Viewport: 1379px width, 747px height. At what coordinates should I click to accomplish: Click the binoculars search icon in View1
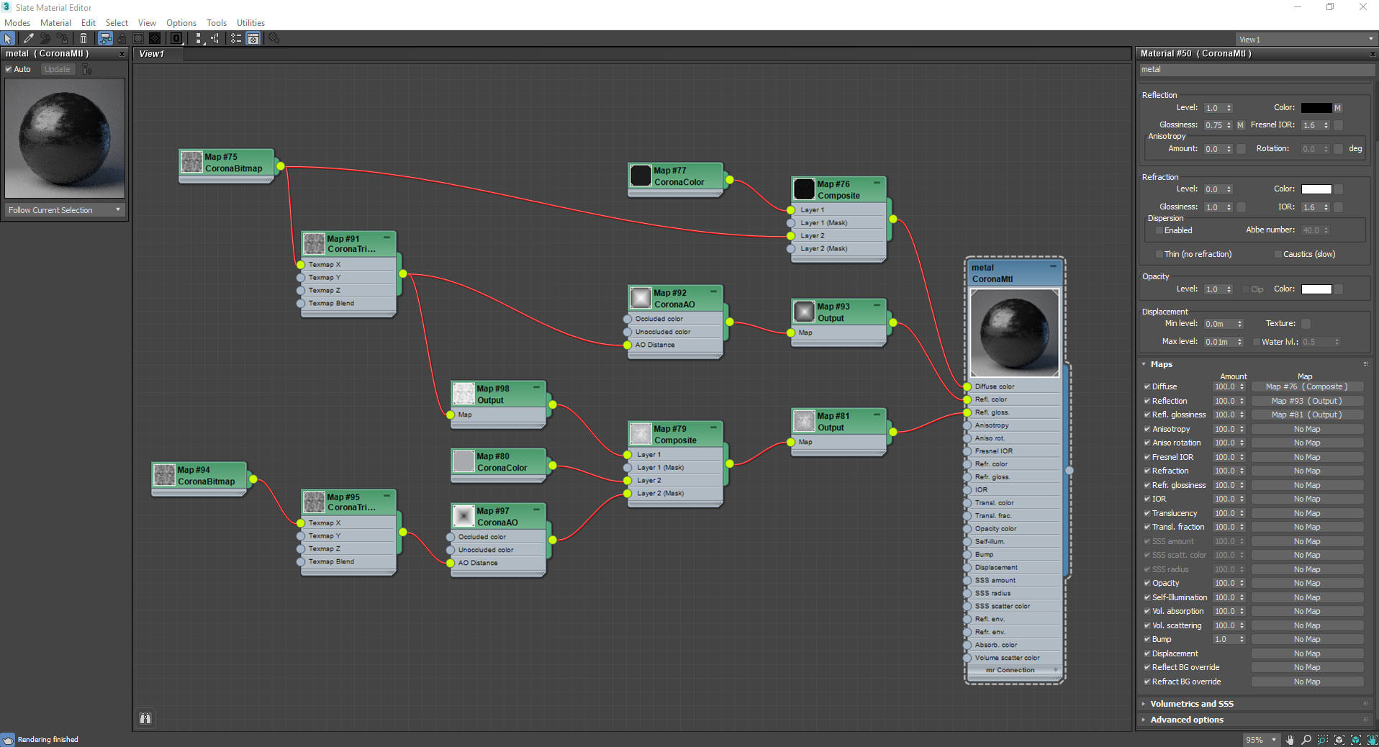tap(145, 718)
